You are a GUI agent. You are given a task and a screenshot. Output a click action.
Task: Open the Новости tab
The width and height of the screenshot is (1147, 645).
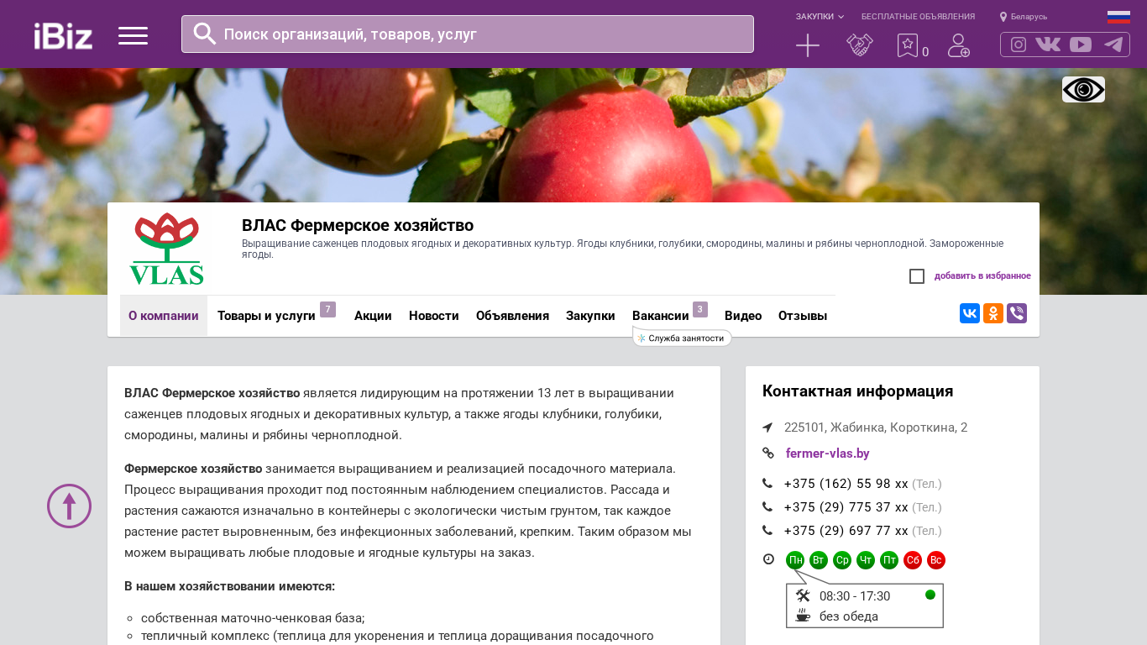click(x=434, y=316)
